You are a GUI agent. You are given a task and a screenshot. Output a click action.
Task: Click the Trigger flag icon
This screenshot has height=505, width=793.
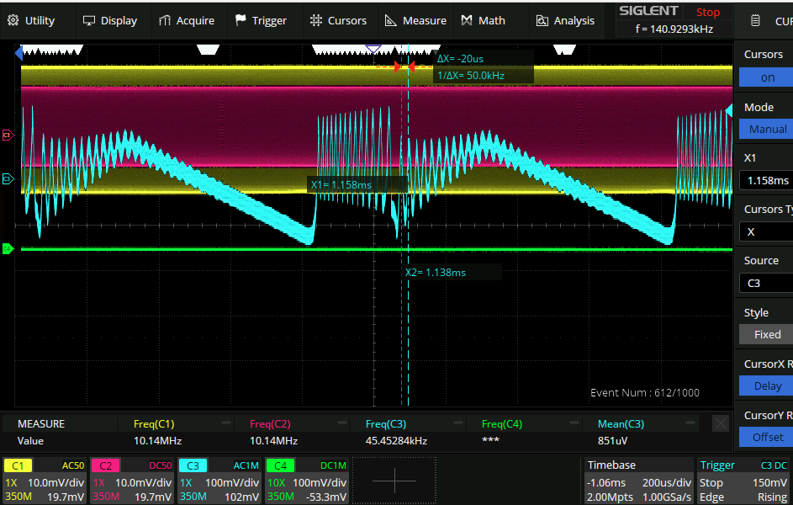(x=241, y=20)
